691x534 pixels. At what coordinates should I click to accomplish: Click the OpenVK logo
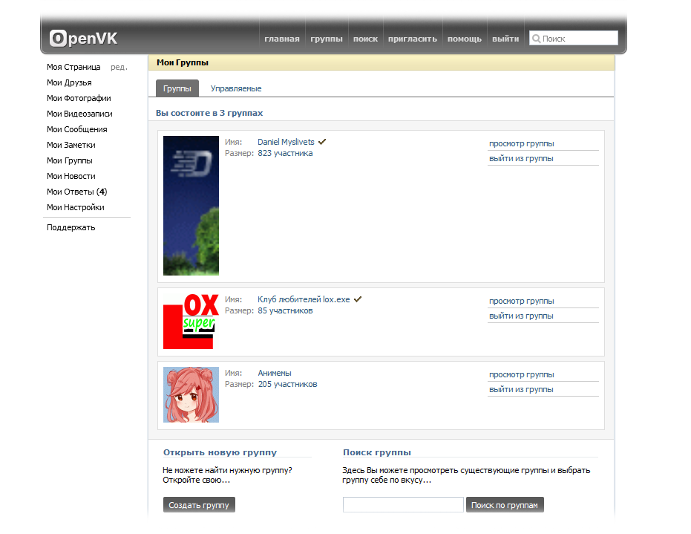(x=83, y=39)
